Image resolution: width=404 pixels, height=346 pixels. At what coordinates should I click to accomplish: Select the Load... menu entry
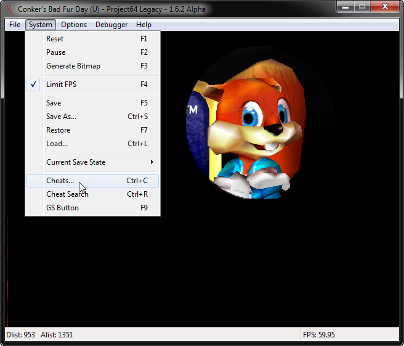coord(93,144)
